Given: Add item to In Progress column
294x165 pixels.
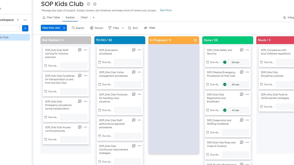Looking at the screenshot, I should [x=195, y=40].
